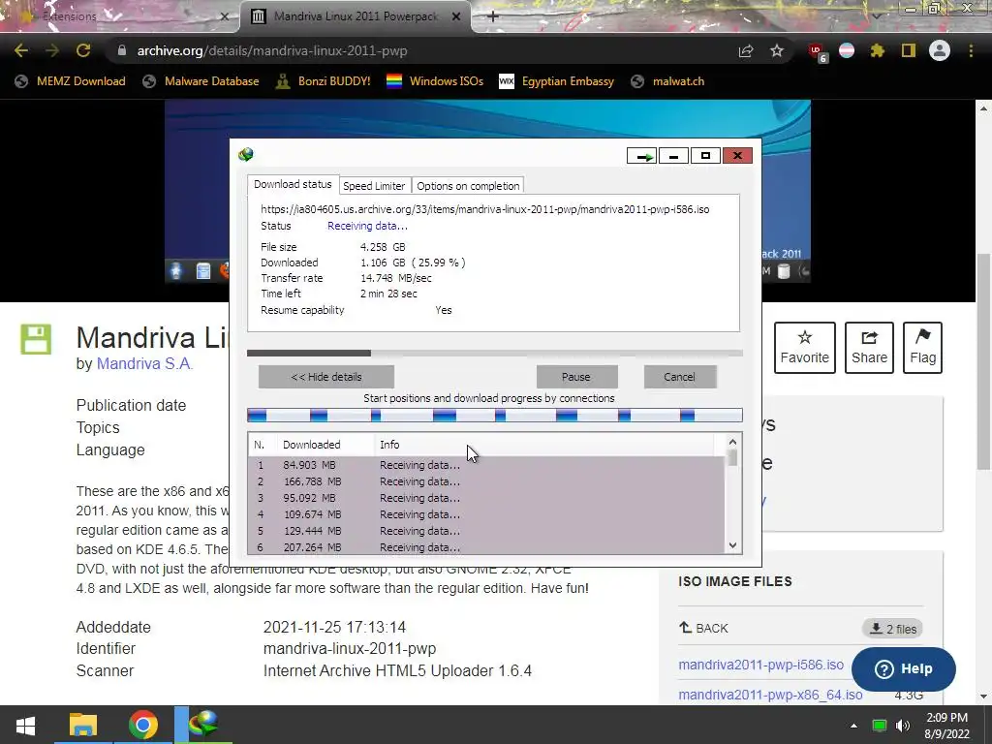Viewport: 992px width, 744px height.
Task: Download all via 2 files button
Action: (x=892, y=629)
